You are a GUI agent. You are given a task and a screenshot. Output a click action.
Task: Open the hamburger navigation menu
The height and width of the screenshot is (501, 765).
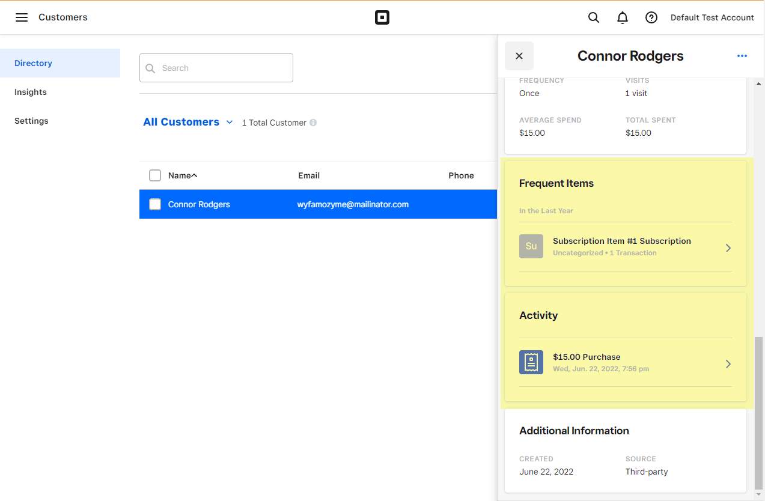click(22, 17)
